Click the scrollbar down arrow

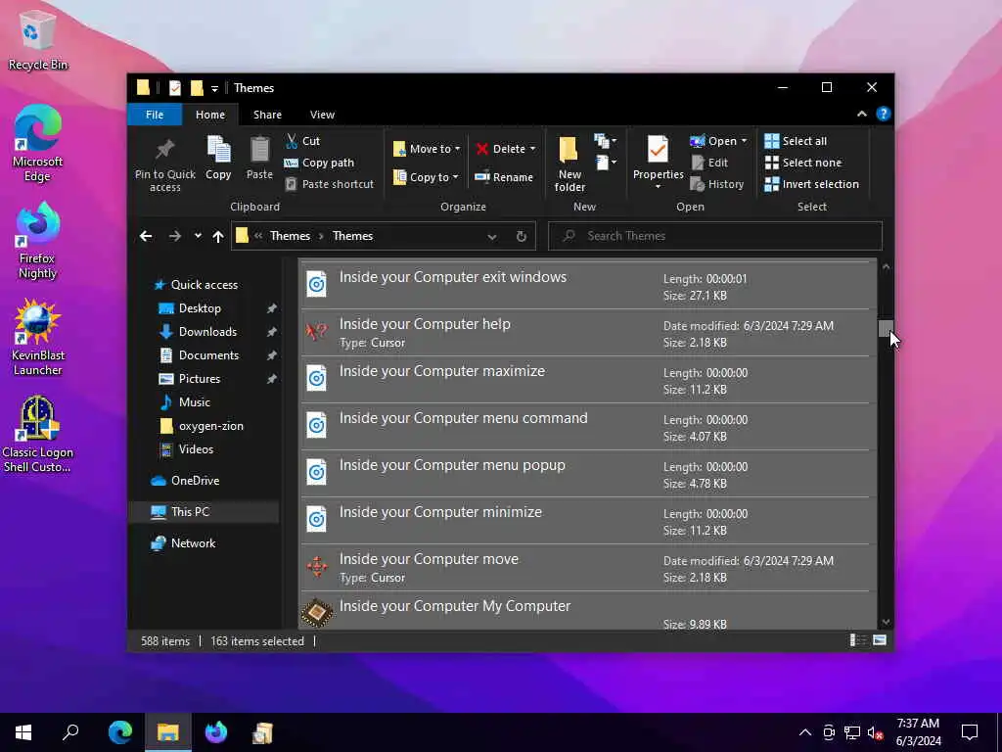pos(886,622)
